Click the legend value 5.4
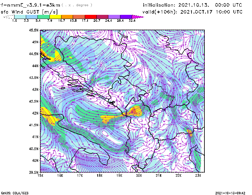This screenshot has height=195, width=252. 38,21
